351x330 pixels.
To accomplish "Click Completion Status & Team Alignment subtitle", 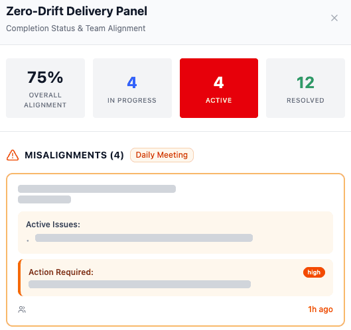I will (76, 28).
